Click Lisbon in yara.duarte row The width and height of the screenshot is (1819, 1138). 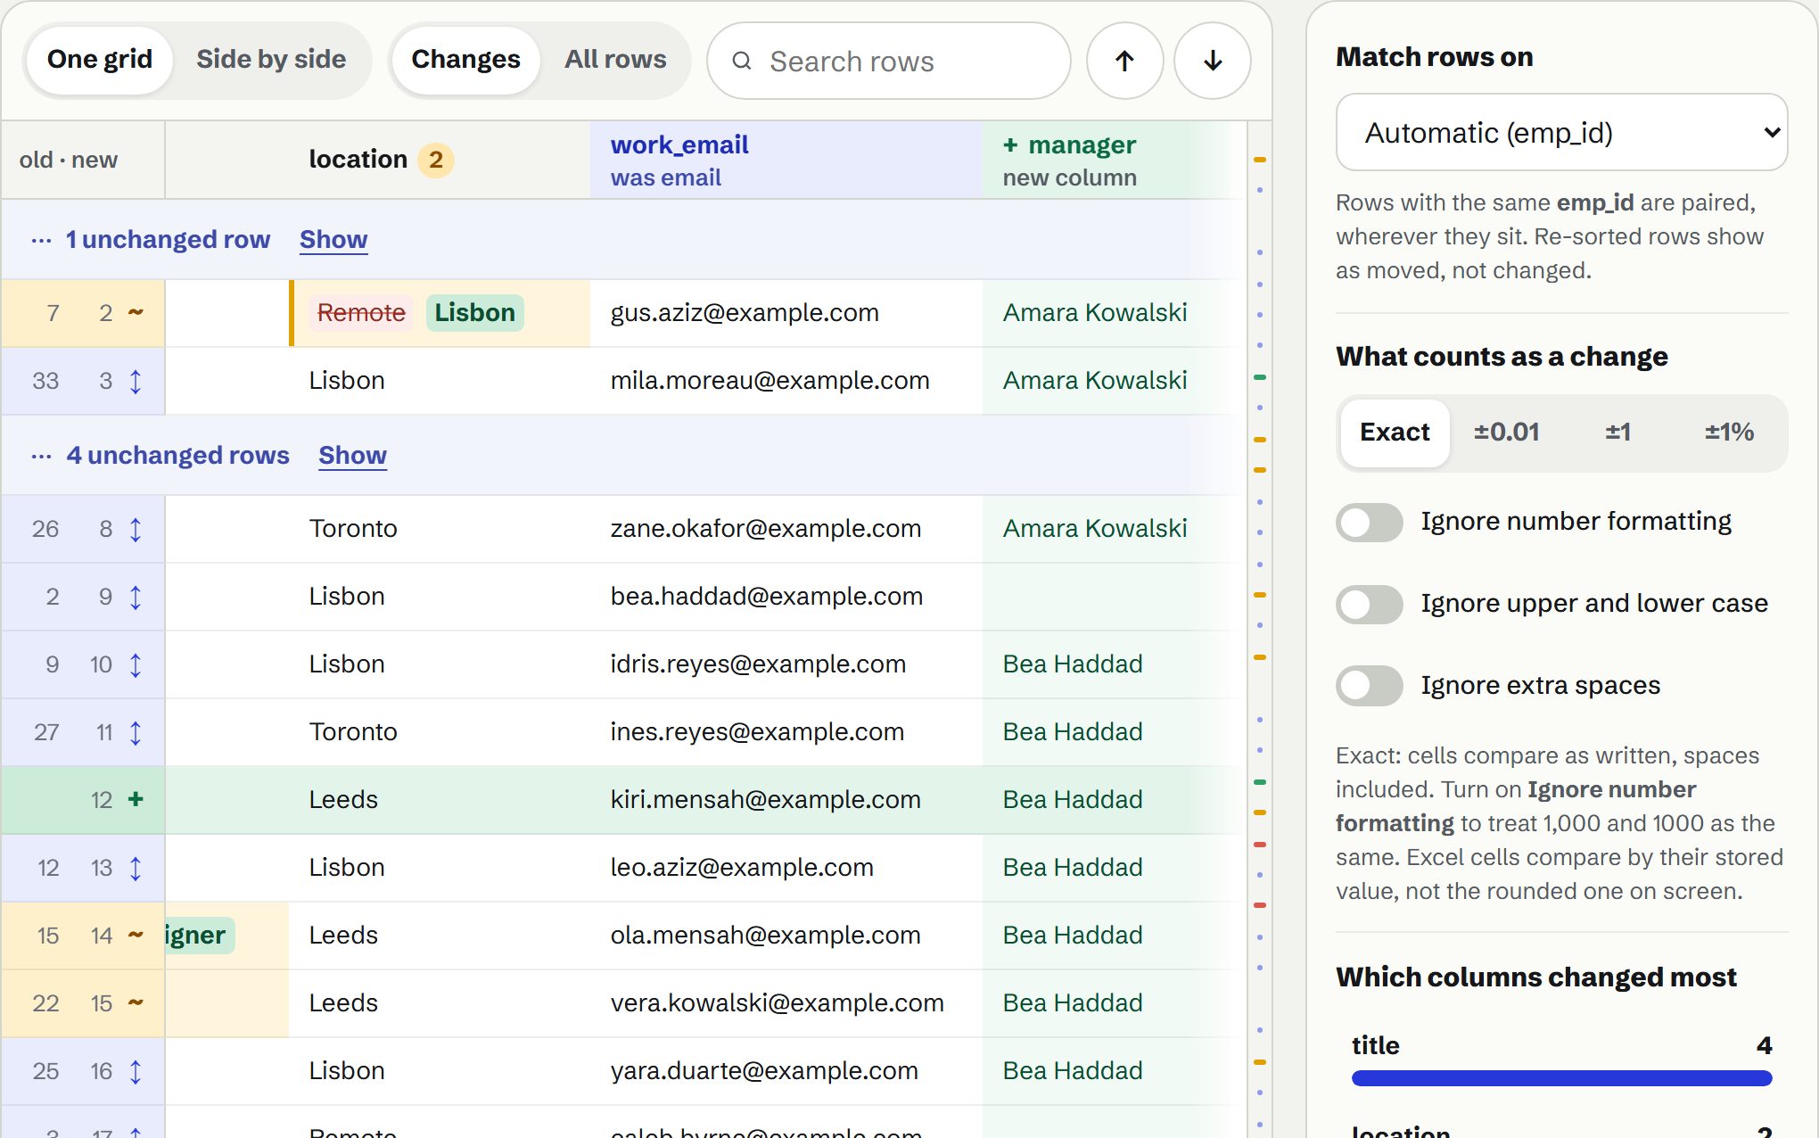(x=347, y=1071)
